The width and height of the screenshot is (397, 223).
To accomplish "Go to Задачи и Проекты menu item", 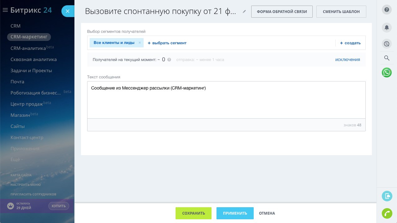I will tap(31, 71).
